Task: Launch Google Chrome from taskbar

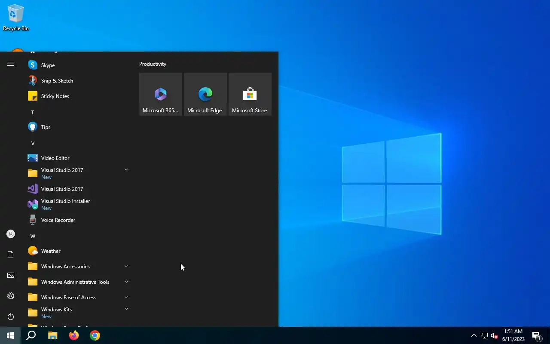Action: click(95, 335)
